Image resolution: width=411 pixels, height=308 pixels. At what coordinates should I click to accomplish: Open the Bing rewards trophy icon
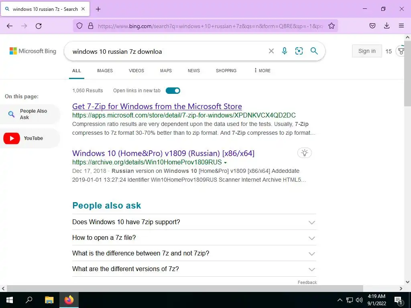[401, 51]
